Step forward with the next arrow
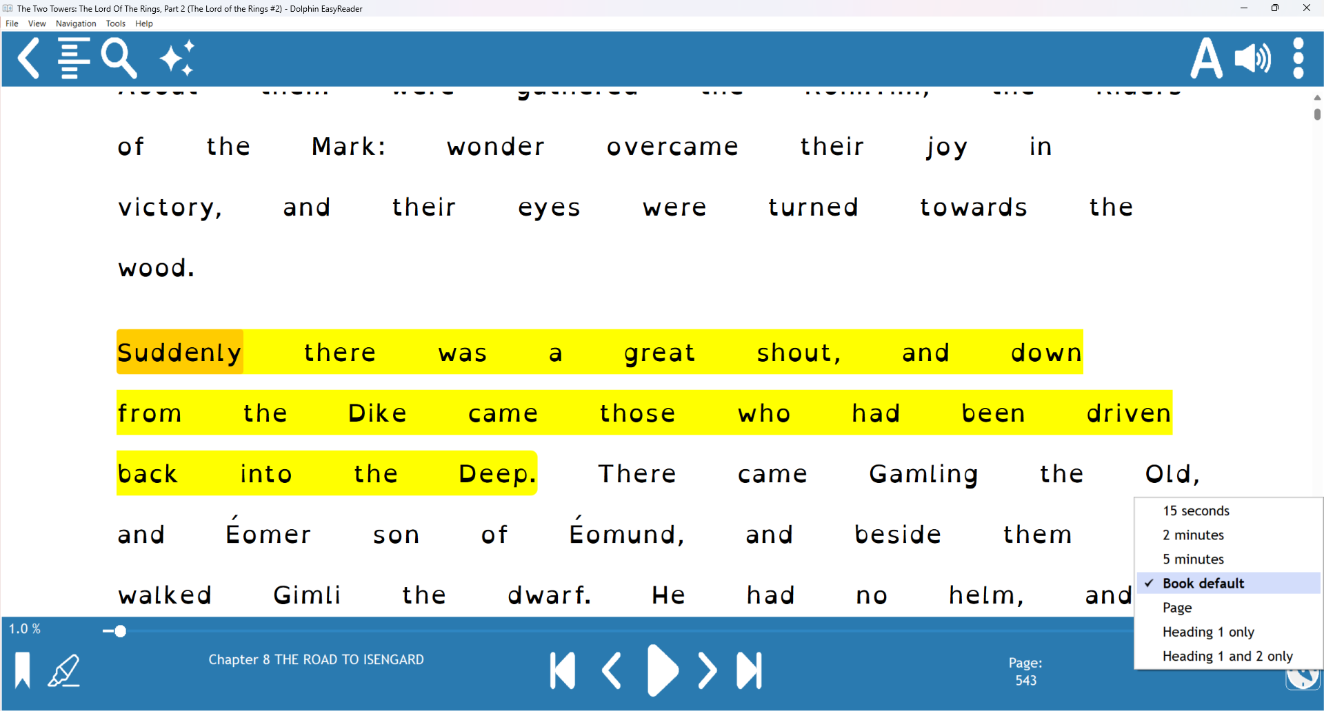1324x711 pixels. coord(707,670)
